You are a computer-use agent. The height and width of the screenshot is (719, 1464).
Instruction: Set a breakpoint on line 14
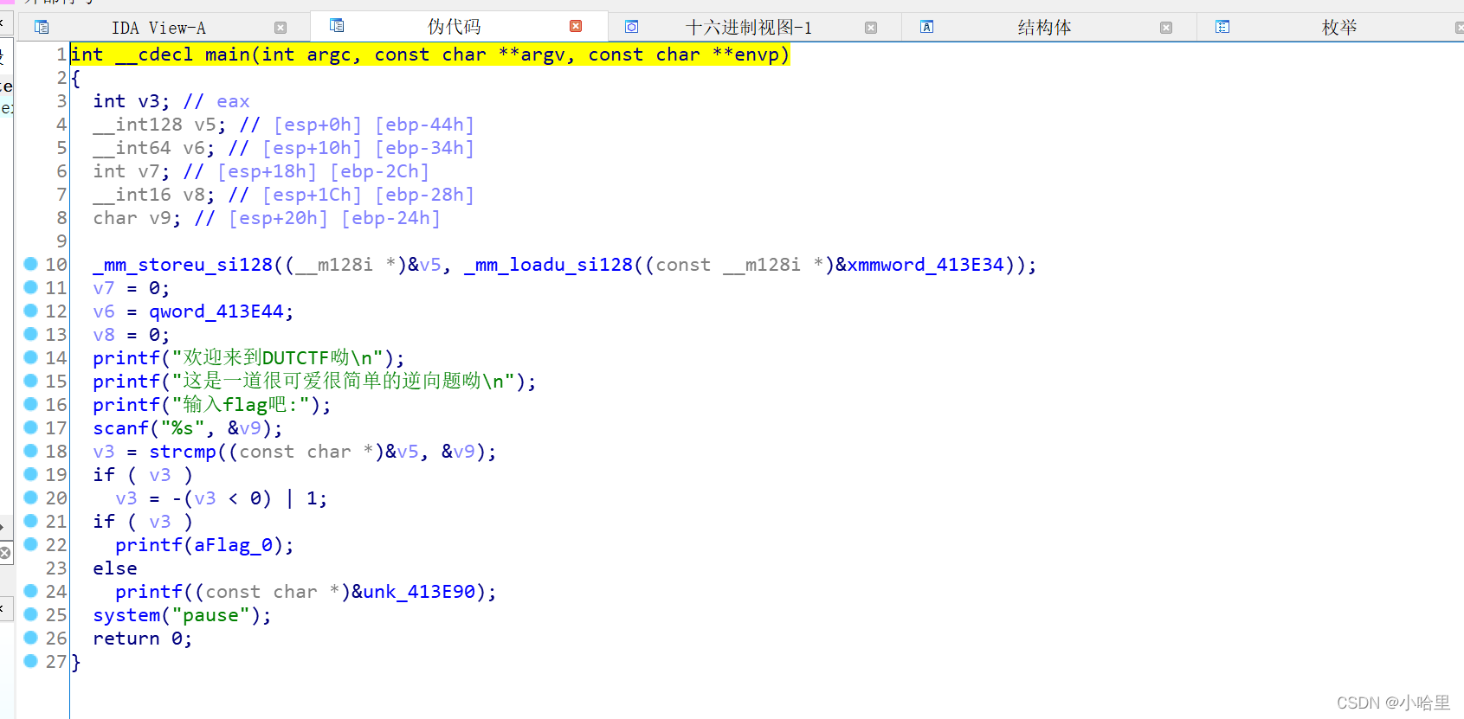pyautogui.click(x=30, y=357)
